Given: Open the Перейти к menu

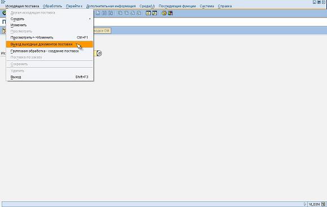Looking at the screenshot, I should tap(74, 6).
